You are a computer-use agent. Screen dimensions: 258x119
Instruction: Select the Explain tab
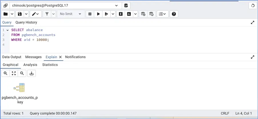(51, 57)
